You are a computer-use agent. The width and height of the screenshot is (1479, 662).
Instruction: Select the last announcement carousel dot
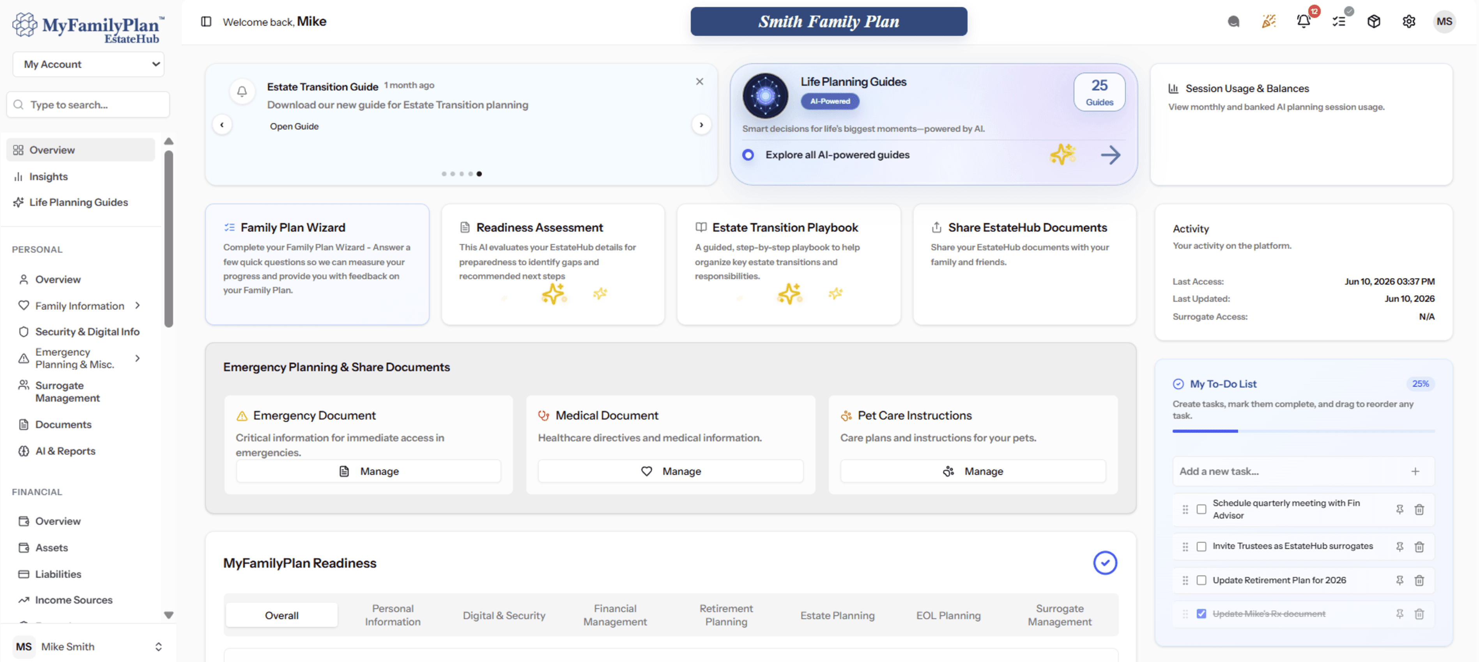479,173
